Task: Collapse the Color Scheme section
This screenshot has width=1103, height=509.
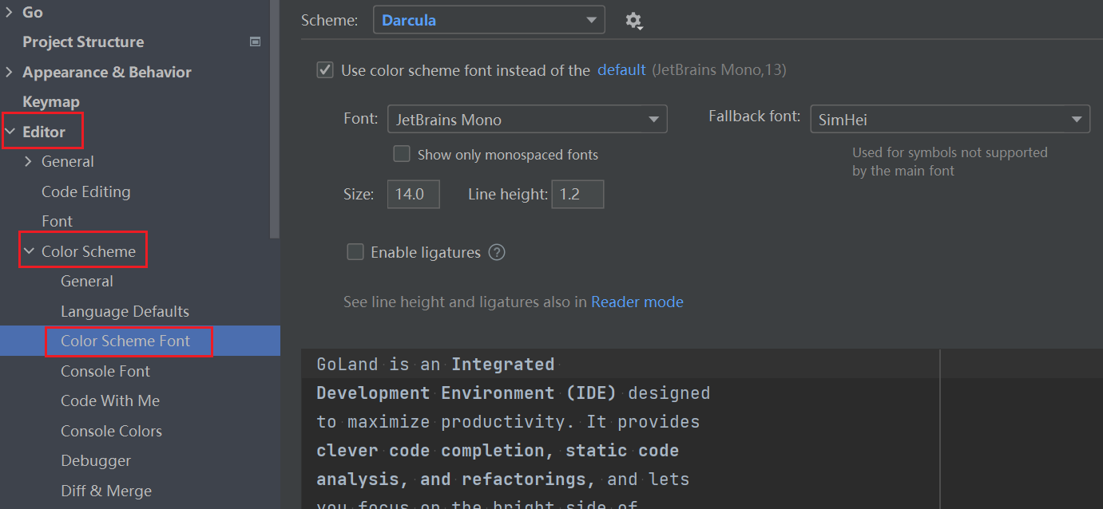Action: click(28, 250)
